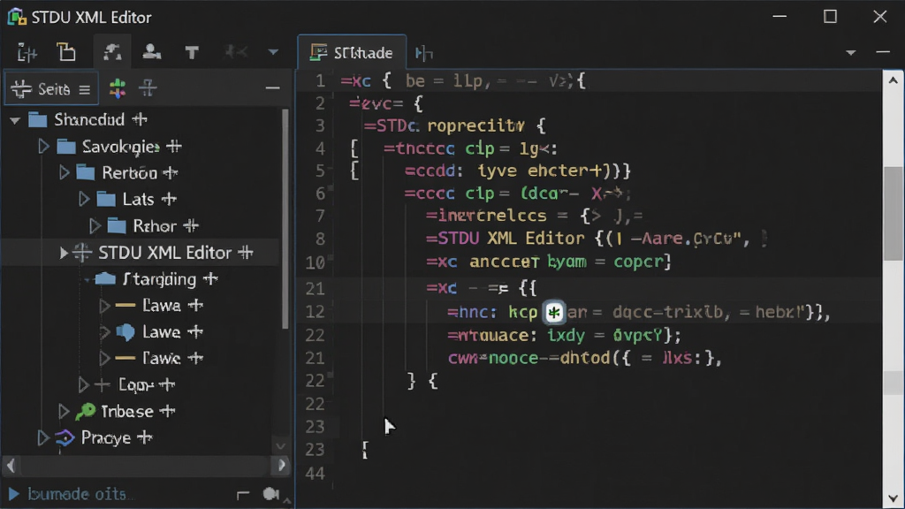Collapse the Shancdud root folder

click(15, 120)
